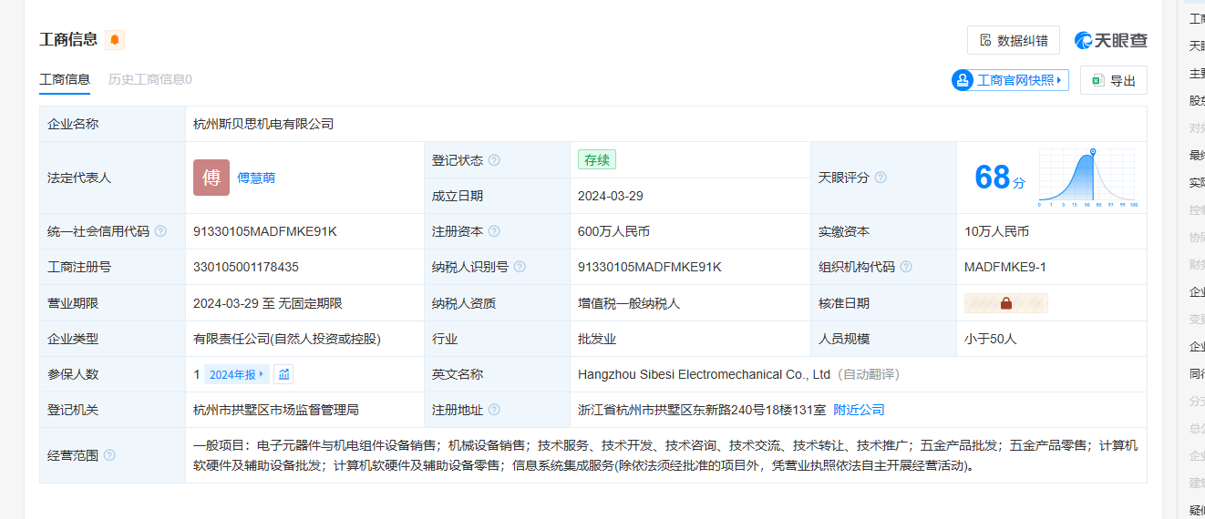The image size is (1205, 519).
Task: Click the 工商信息 section heading
Action: [x=68, y=40]
